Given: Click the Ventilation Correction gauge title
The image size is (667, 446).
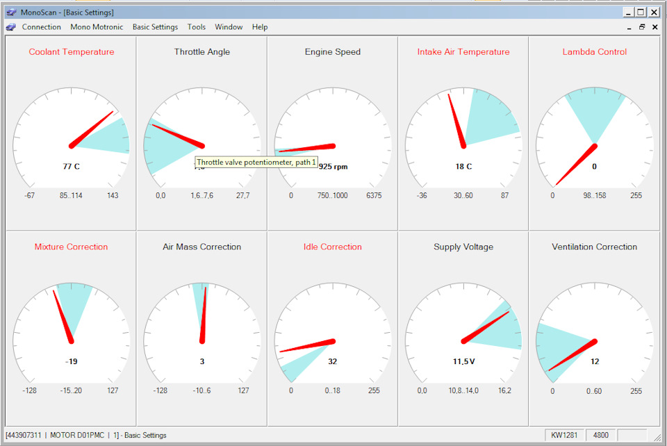Looking at the screenshot, I should coord(594,247).
